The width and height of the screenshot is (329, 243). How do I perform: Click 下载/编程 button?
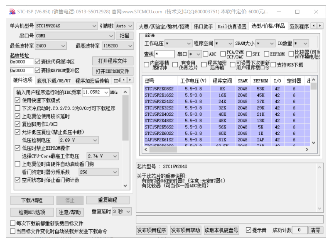(32, 200)
